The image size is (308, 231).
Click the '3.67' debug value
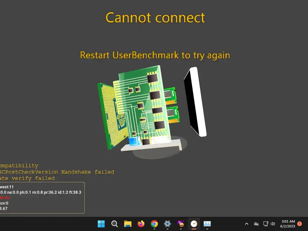coord(4,209)
